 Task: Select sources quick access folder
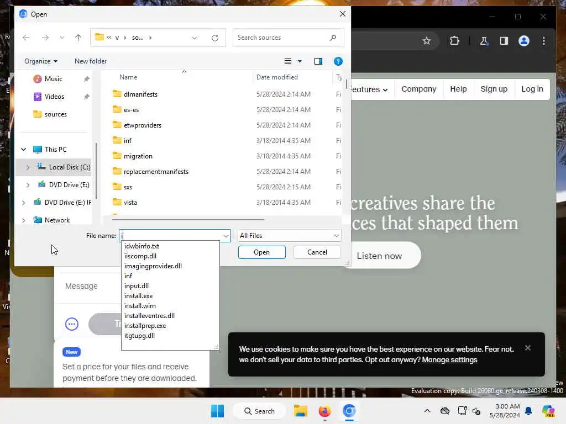[56, 114]
